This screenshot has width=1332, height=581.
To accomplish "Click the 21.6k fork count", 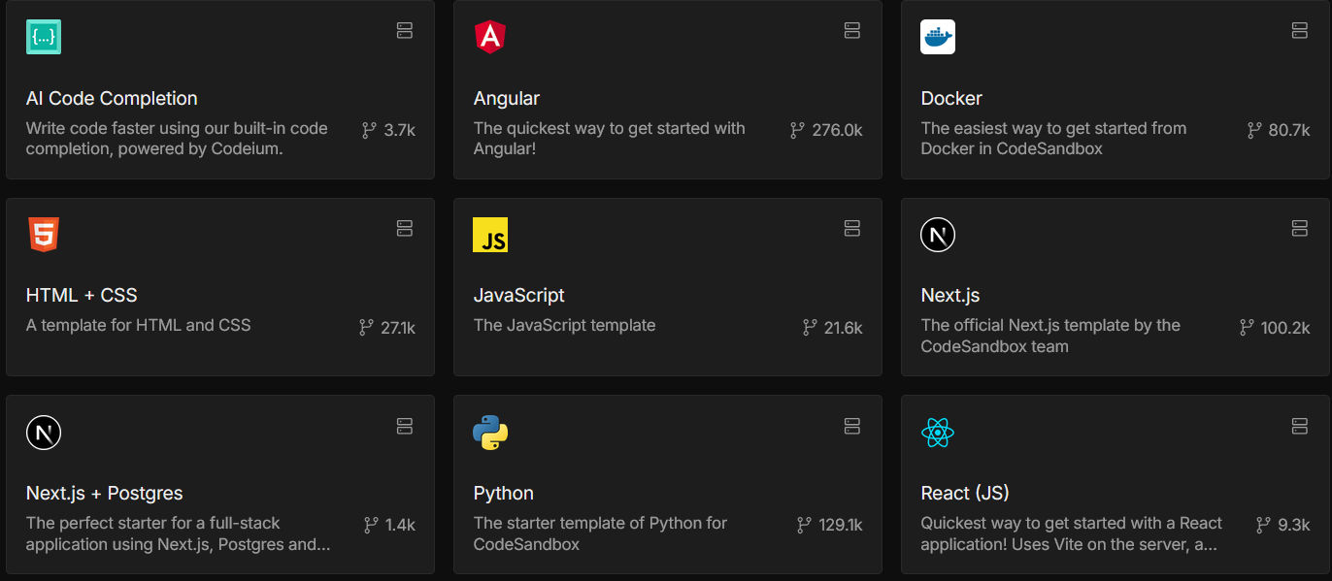I will click(x=844, y=328).
